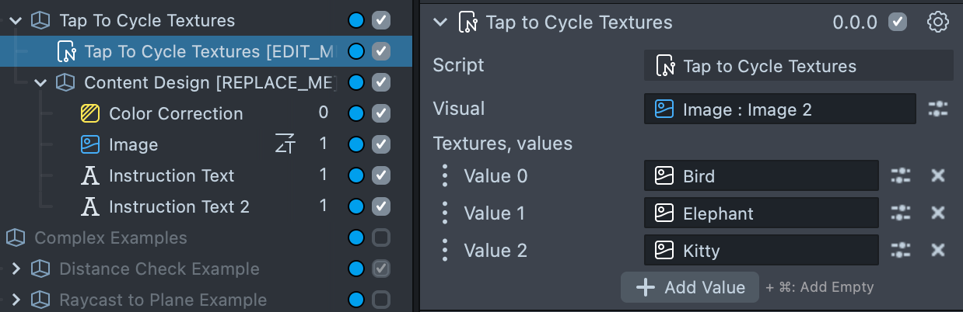
Task: Select Instruction Text in the hierarchy
Action: coord(171,176)
